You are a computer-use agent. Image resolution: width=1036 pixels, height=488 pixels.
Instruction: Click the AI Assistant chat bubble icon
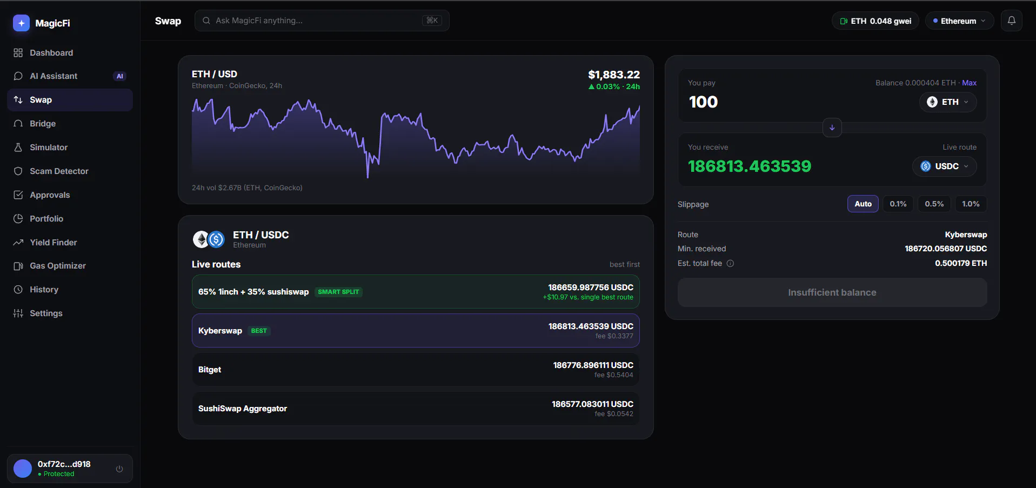18,76
